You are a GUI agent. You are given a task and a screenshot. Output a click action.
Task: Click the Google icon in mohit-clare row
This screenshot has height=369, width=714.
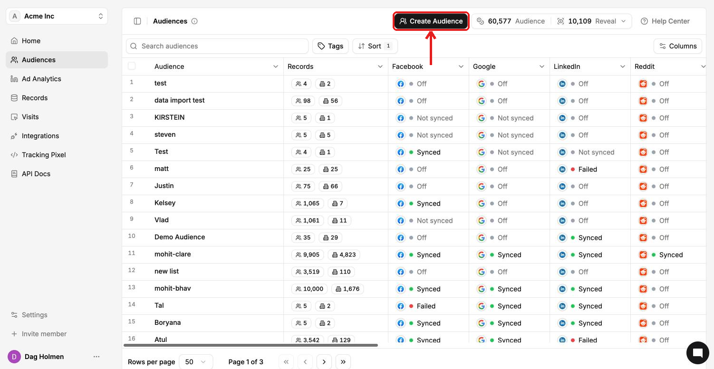(482, 255)
